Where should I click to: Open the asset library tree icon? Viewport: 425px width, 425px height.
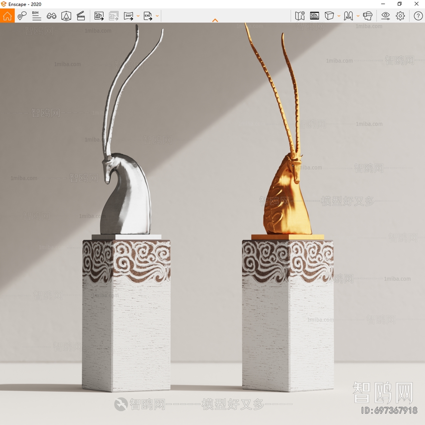coord(66,16)
